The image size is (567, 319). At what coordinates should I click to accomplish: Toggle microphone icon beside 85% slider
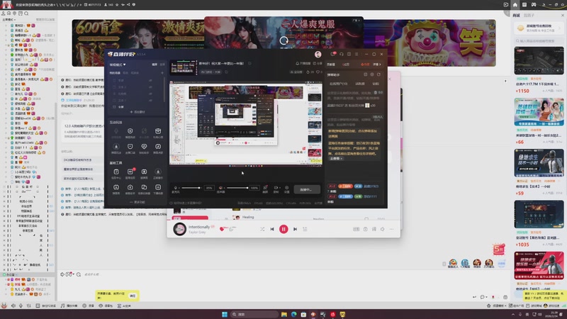pos(176,188)
